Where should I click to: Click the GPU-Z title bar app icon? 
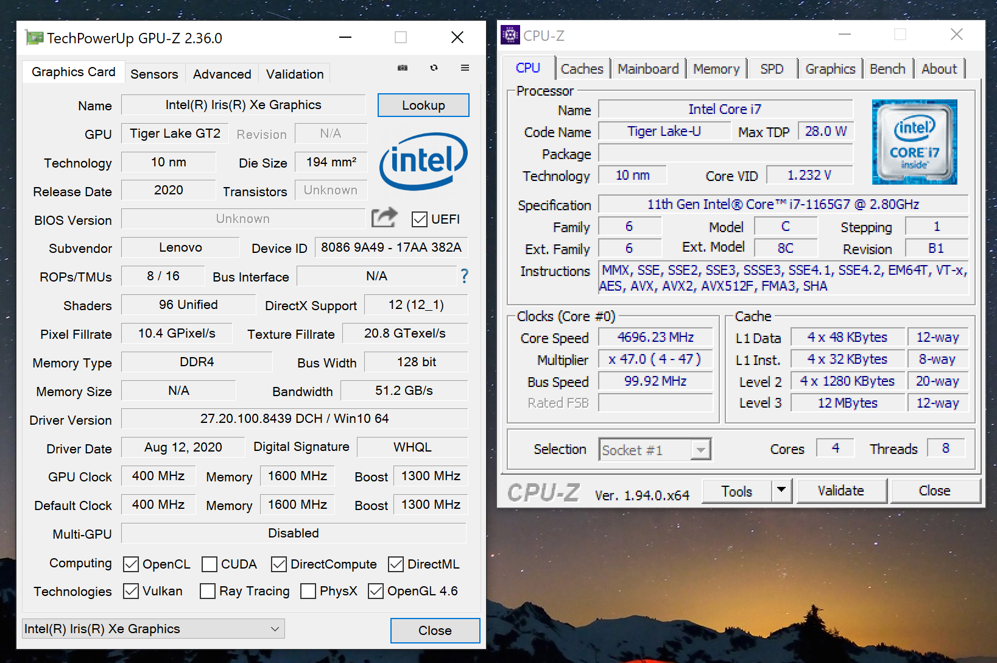click(35, 38)
